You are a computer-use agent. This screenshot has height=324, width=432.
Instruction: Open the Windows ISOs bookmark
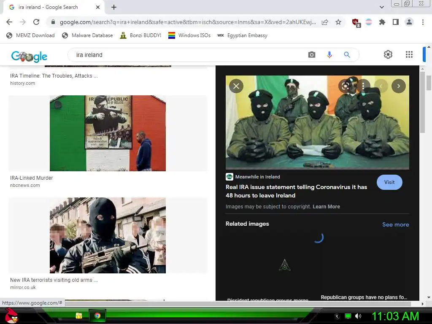click(x=189, y=35)
